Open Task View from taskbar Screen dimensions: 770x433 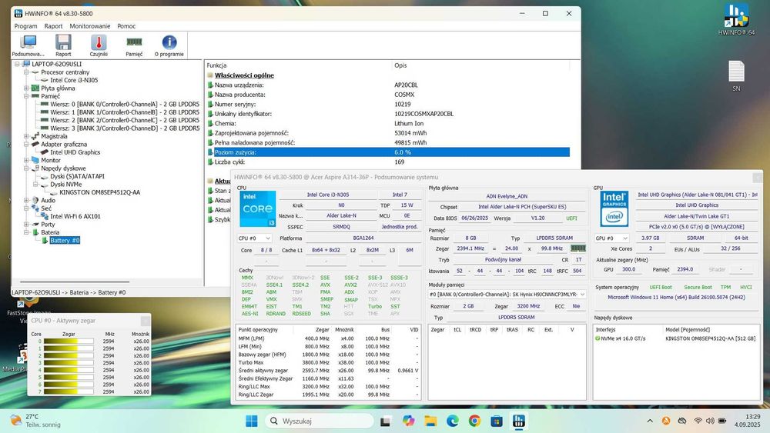(386, 421)
